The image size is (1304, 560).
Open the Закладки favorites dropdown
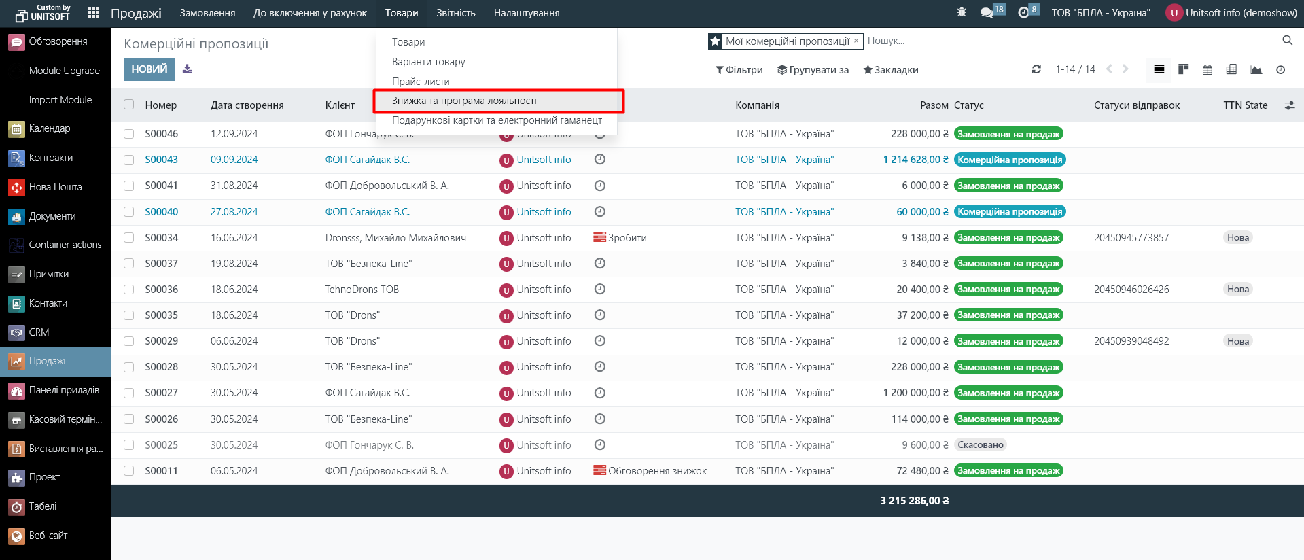(891, 70)
